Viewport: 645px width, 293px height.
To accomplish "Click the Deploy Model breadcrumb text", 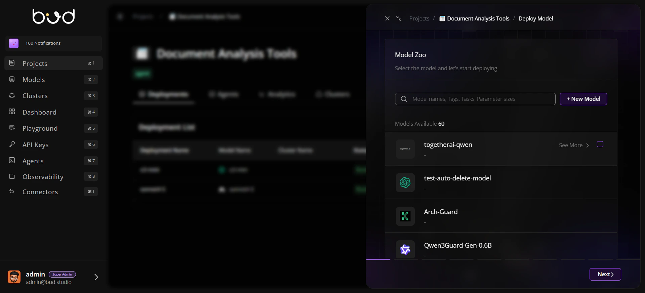I will pyautogui.click(x=535, y=18).
